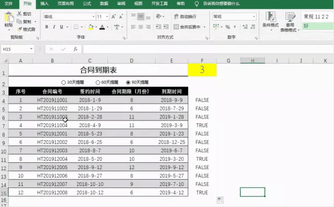
Task: Click the Copy icon
Action: [19, 22]
